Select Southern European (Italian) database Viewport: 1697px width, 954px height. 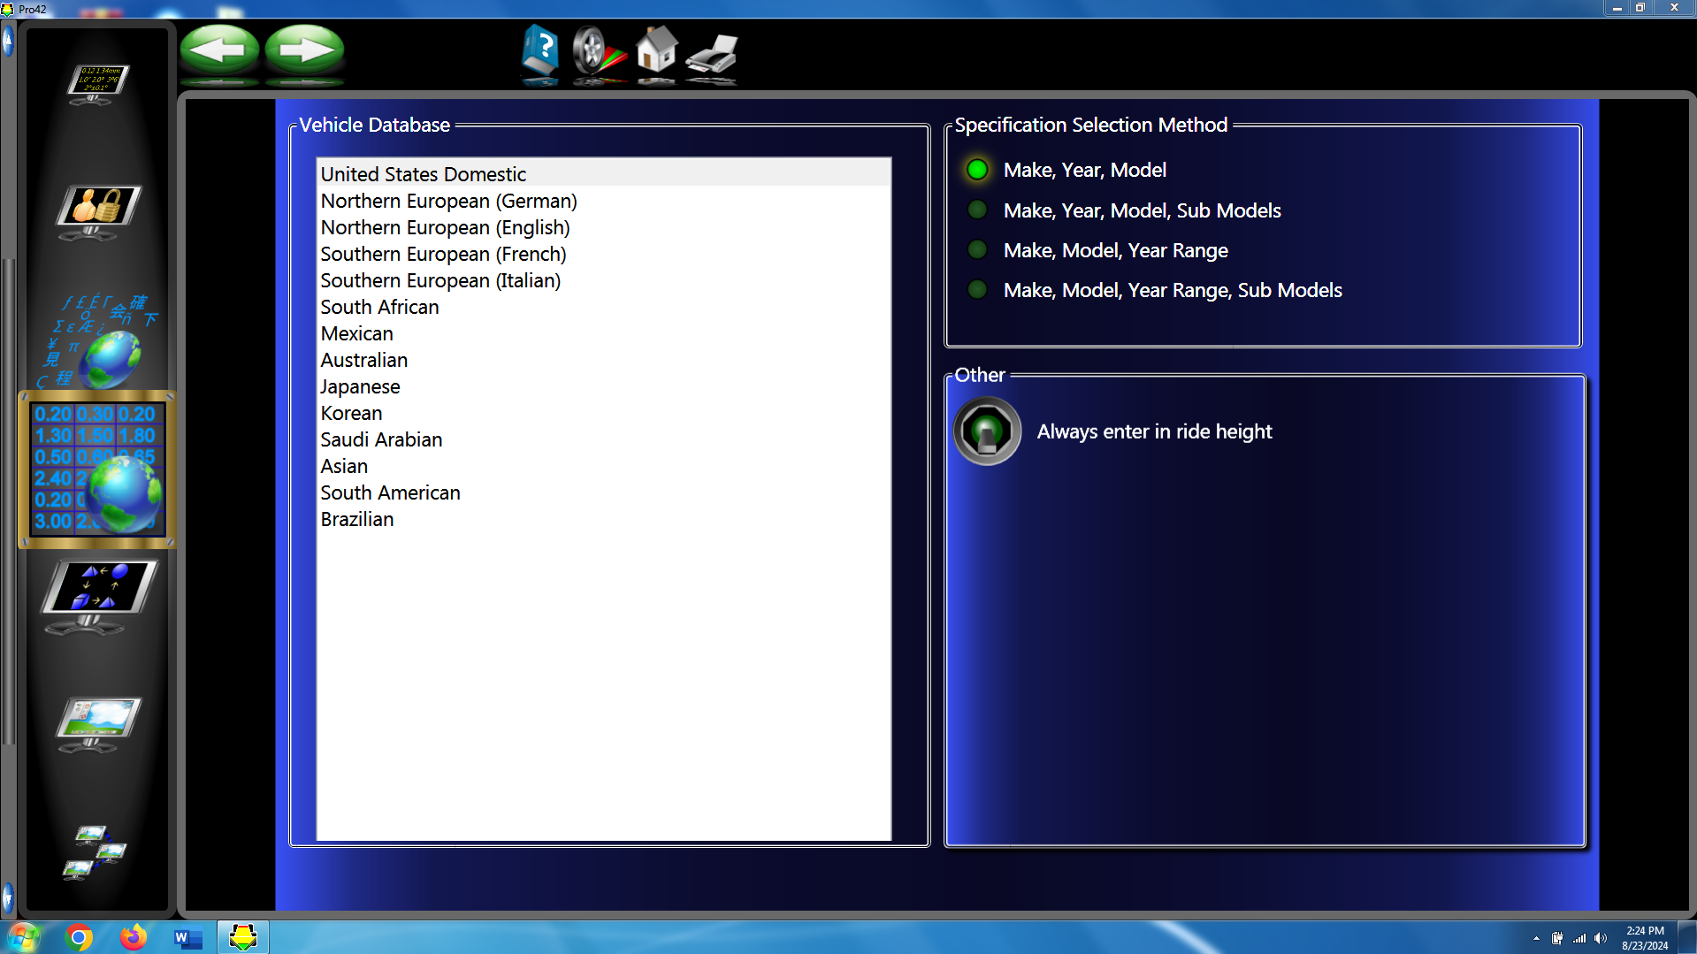603,280
